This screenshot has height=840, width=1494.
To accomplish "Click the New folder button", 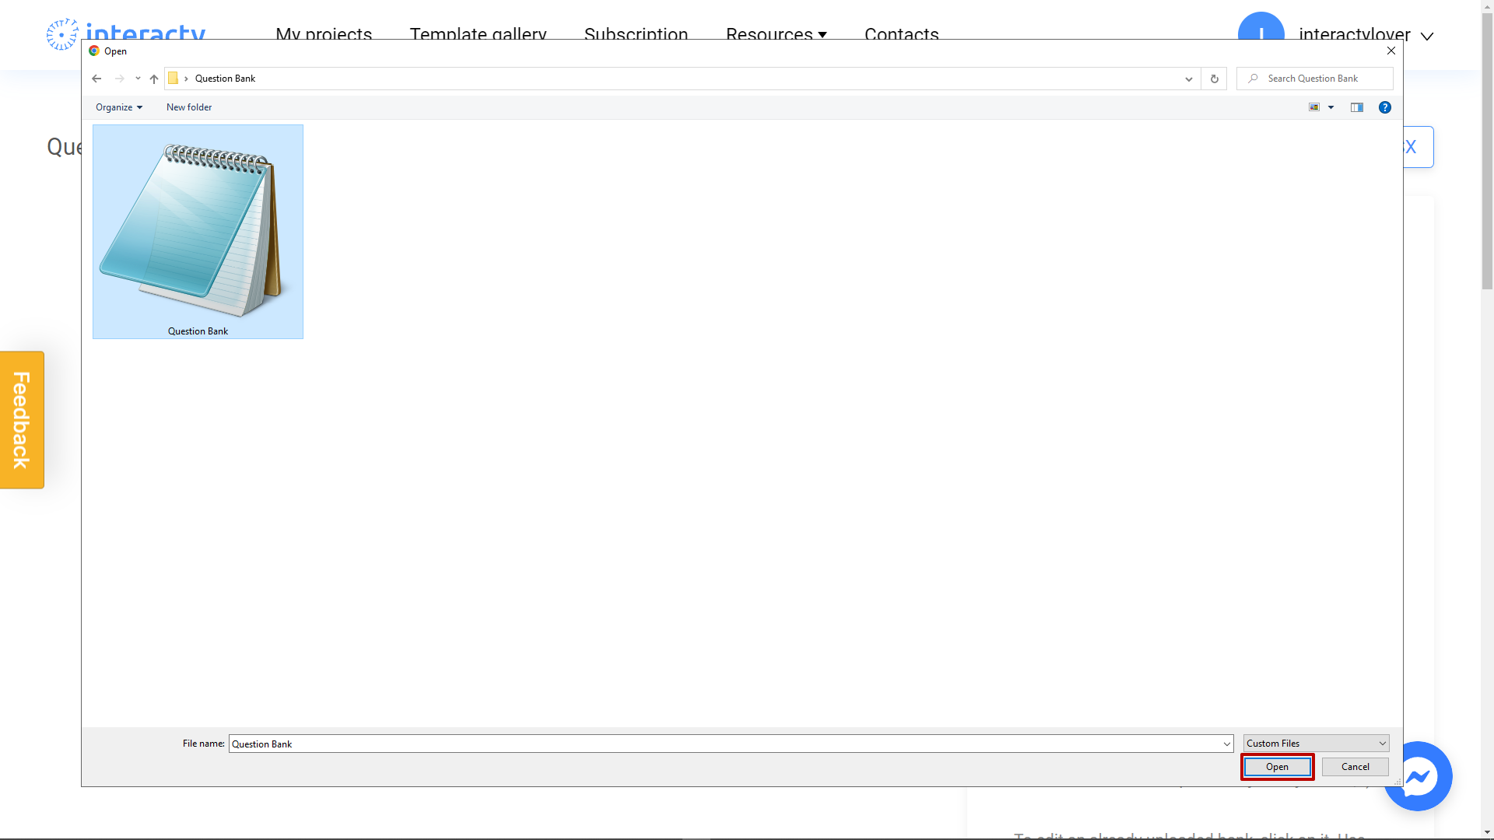I will [189, 107].
